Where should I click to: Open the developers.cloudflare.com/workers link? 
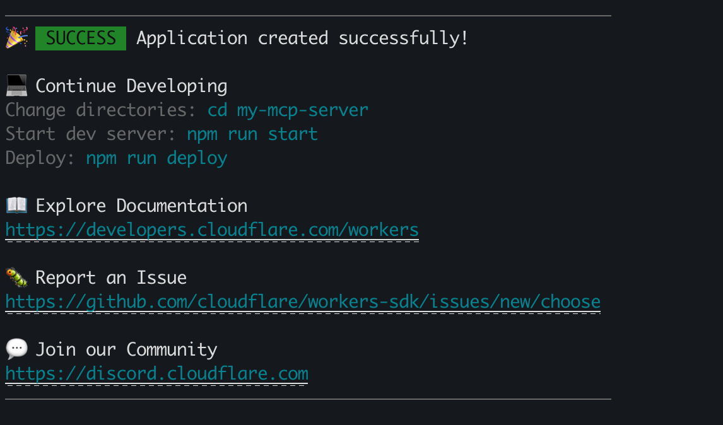click(212, 230)
